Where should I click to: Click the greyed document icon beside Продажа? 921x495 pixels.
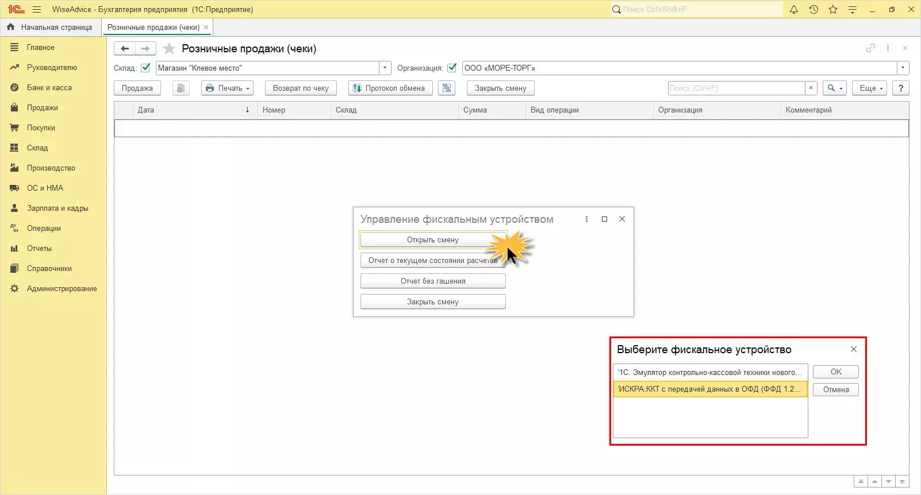point(181,88)
